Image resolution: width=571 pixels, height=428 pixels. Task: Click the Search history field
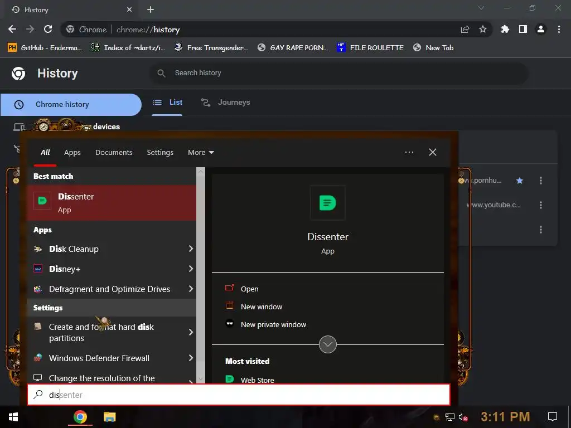coord(338,73)
